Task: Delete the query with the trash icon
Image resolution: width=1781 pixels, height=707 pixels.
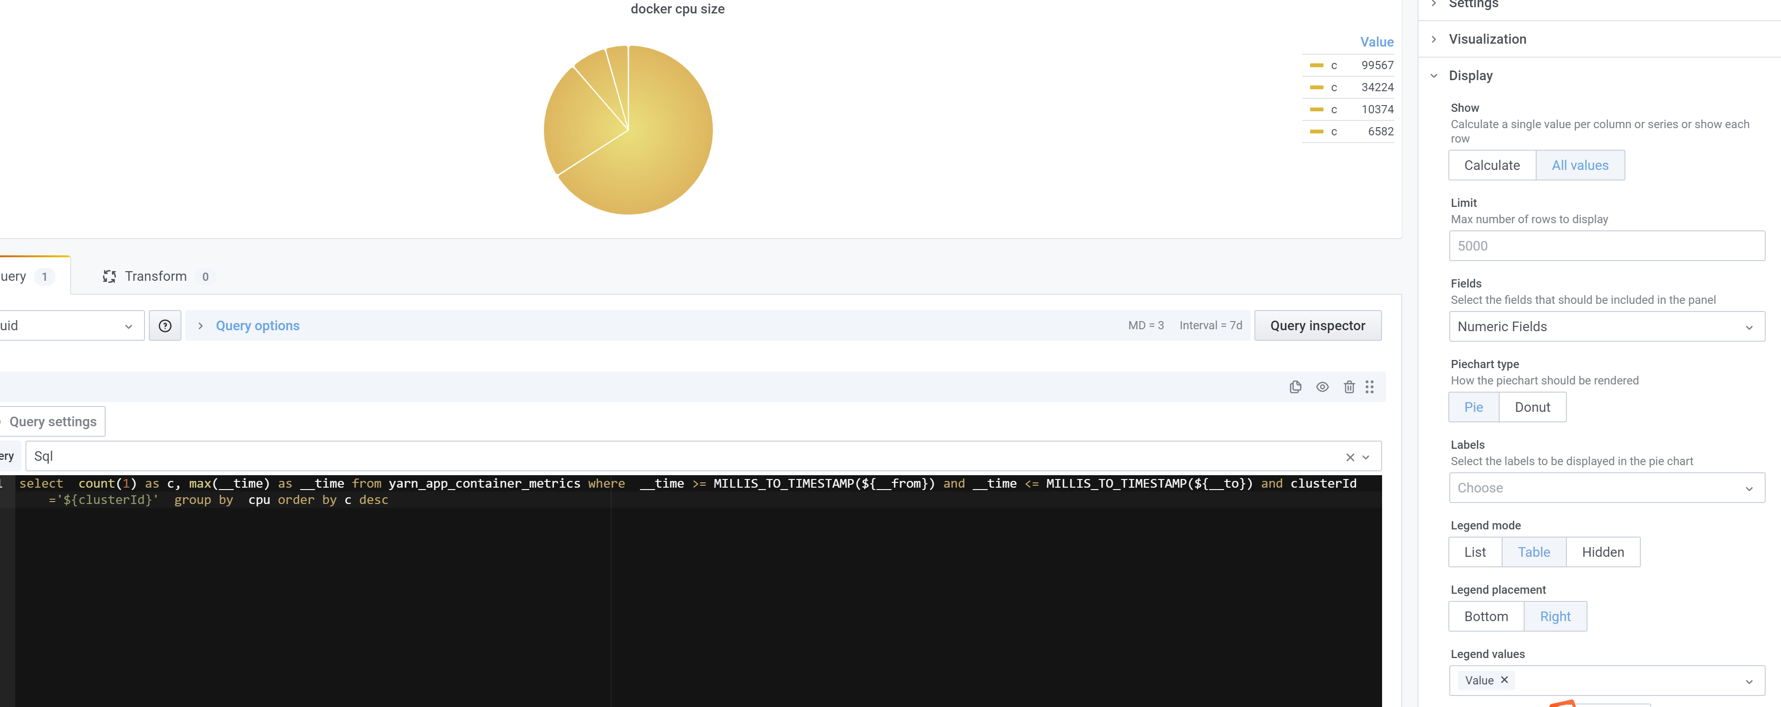Action: click(x=1349, y=386)
